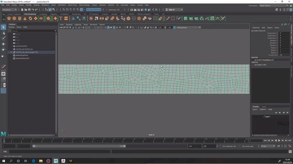The image size is (293, 164).
Task: Toggle the four-pane viewport layout button
Action: pos(3,79)
